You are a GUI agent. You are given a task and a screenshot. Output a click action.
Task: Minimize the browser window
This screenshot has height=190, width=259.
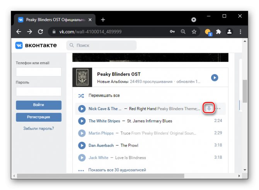(x=209, y=16)
